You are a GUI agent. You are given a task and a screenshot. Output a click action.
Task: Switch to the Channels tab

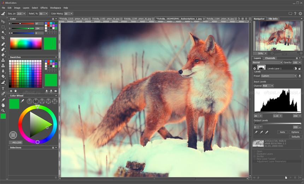click(270, 58)
